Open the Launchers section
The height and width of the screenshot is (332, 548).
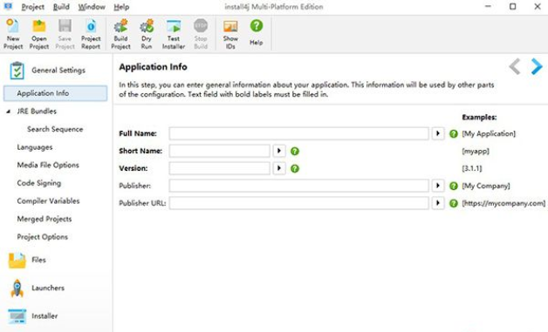(37, 288)
